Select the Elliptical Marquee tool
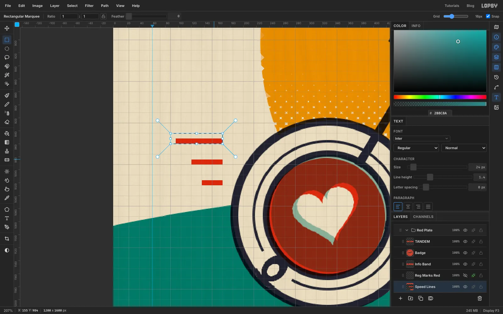503x314 pixels. (7, 49)
